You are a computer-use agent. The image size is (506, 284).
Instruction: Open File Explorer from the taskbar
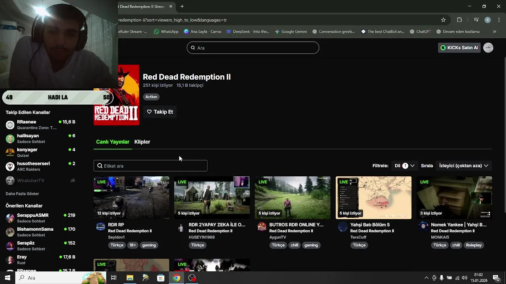point(130,278)
